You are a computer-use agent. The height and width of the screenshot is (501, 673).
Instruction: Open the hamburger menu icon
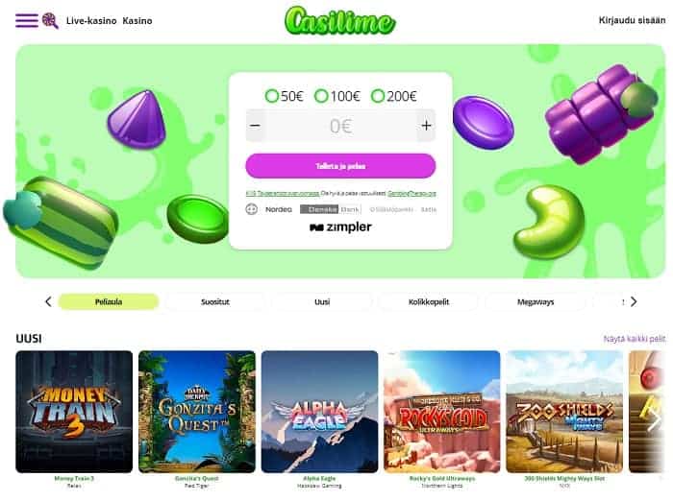pyautogui.click(x=27, y=20)
